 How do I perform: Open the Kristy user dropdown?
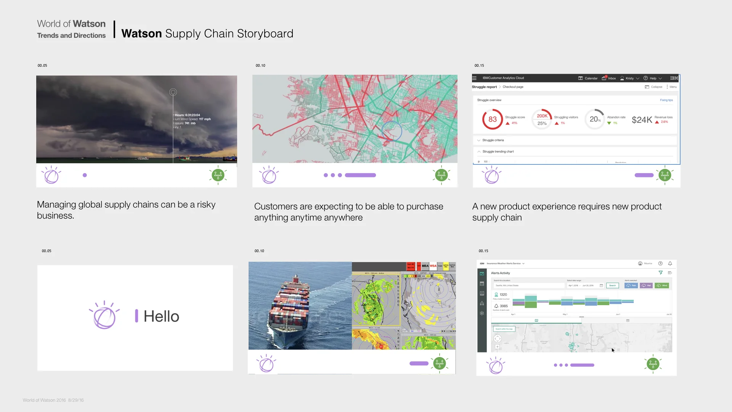point(629,78)
